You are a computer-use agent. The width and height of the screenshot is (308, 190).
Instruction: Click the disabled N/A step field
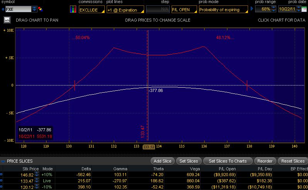pyautogui.click(x=158, y=9)
